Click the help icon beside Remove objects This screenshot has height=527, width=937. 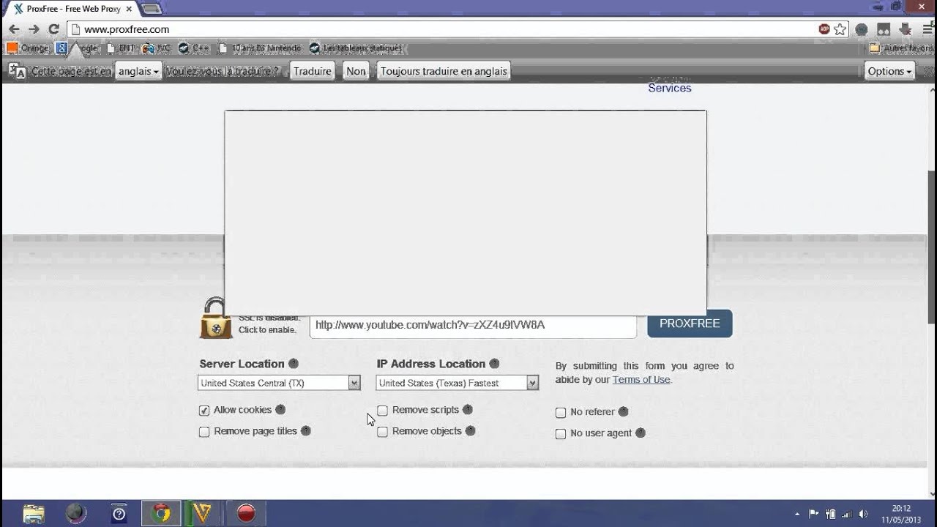click(471, 431)
